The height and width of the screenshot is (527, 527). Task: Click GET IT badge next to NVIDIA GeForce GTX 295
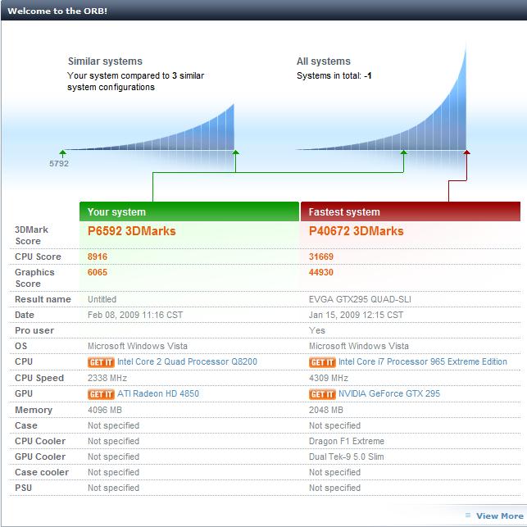[x=322, y=394]
